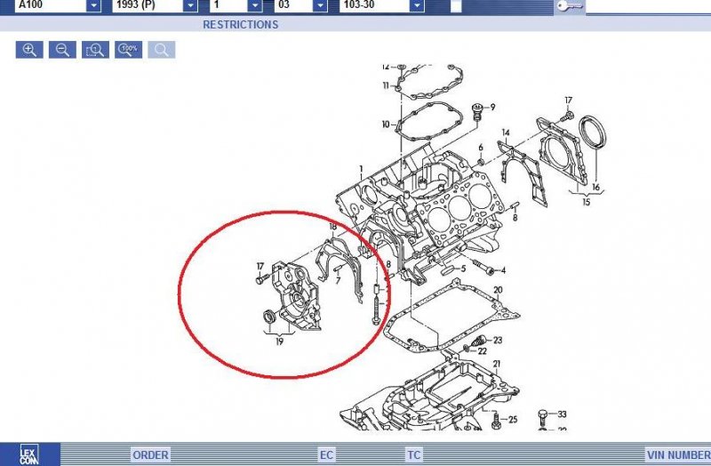This screenshot has height=466, width=711.
Task: Click the TC button in bottom bar
Action: pyautogui.click(x=414, y=455)
